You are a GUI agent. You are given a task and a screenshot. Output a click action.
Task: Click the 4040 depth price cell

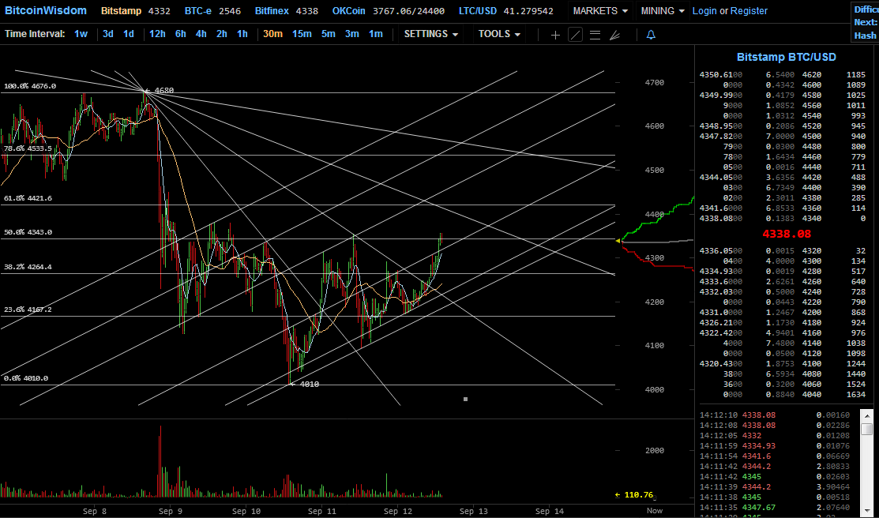[812, 394]
